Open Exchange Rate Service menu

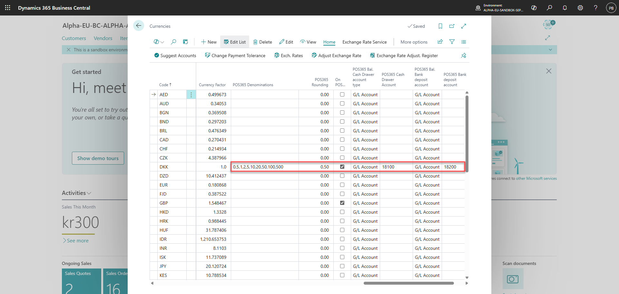coord(364,42)
